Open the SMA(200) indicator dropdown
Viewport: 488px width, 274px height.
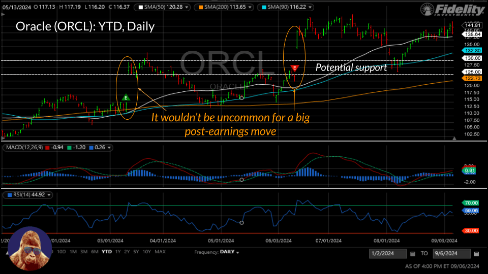[x=251, y=8]
